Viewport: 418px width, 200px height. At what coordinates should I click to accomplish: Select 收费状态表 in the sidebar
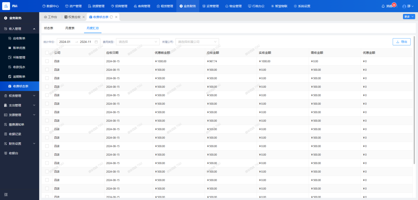click(20, 86)
